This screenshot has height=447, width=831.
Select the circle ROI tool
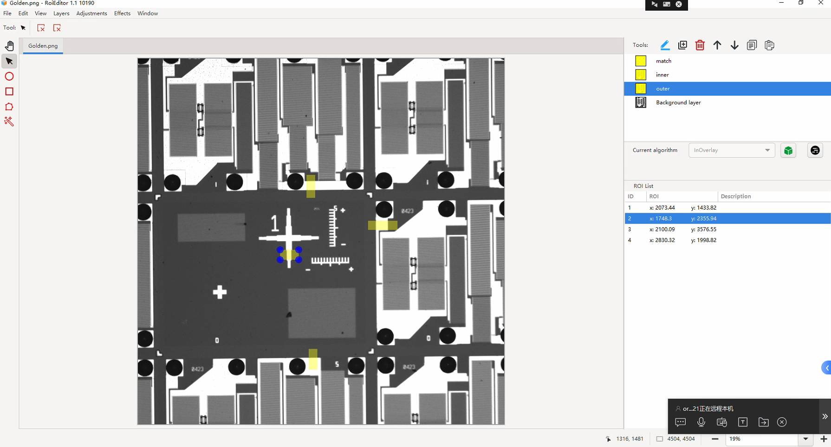coord(9,77)
